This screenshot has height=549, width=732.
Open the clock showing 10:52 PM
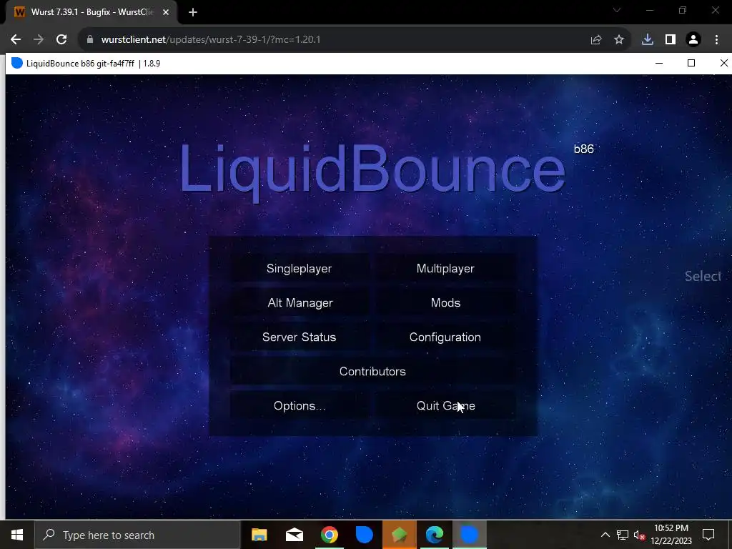[x=671, y=535]
